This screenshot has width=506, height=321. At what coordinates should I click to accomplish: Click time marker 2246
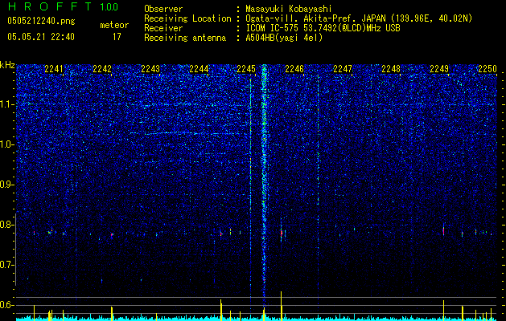tap(294, 68)
